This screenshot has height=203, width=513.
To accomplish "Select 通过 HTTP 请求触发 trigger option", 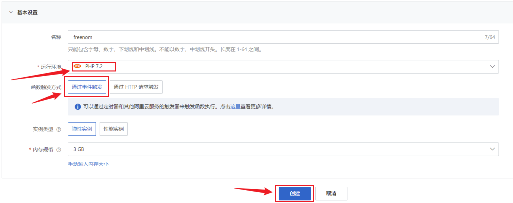I will [x=136, y=87].
